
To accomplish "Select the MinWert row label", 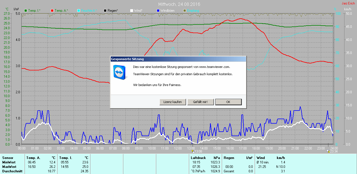I will coord(9,162).
